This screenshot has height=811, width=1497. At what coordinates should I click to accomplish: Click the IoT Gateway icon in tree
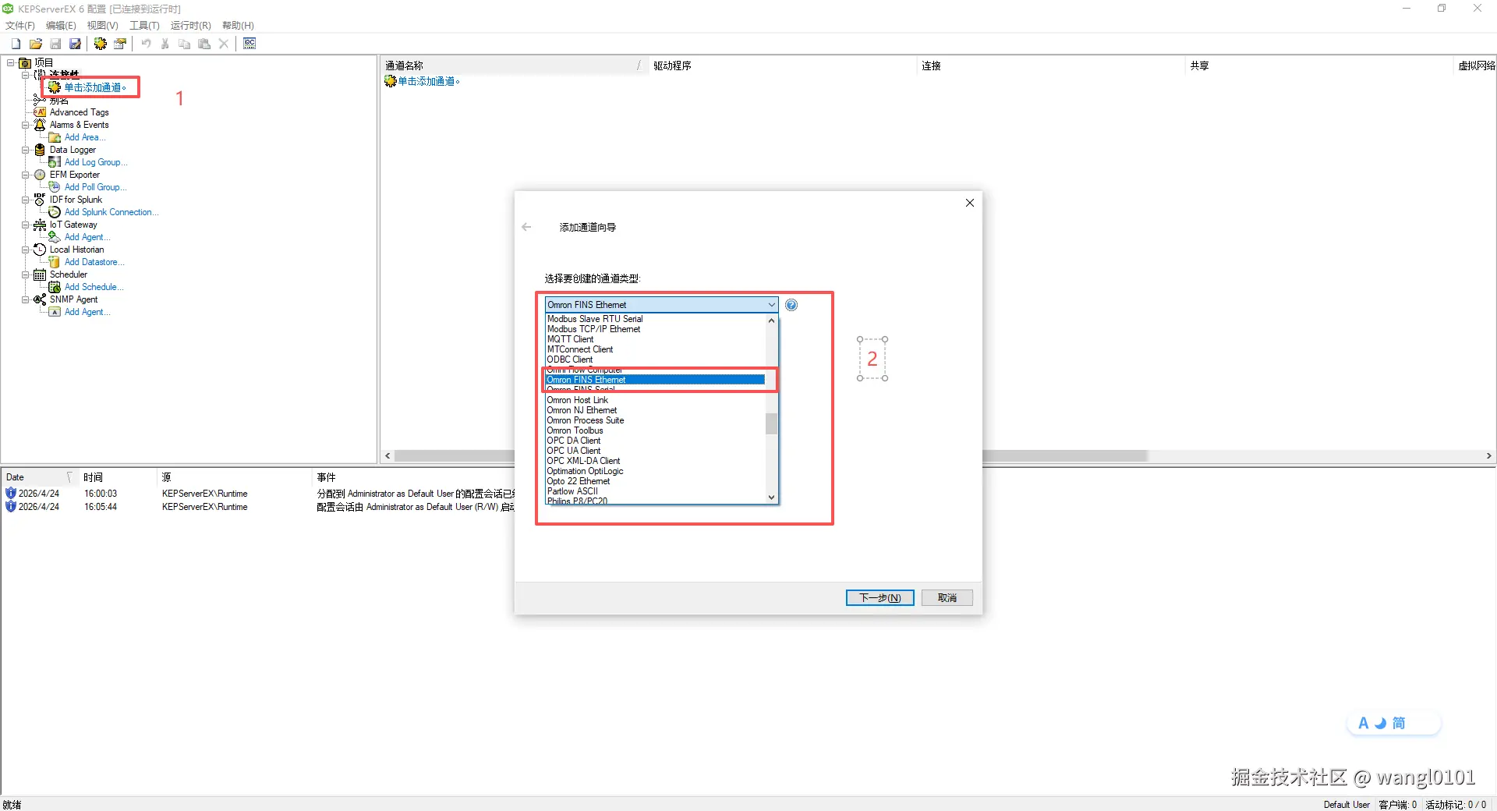(x=40, y=225)
